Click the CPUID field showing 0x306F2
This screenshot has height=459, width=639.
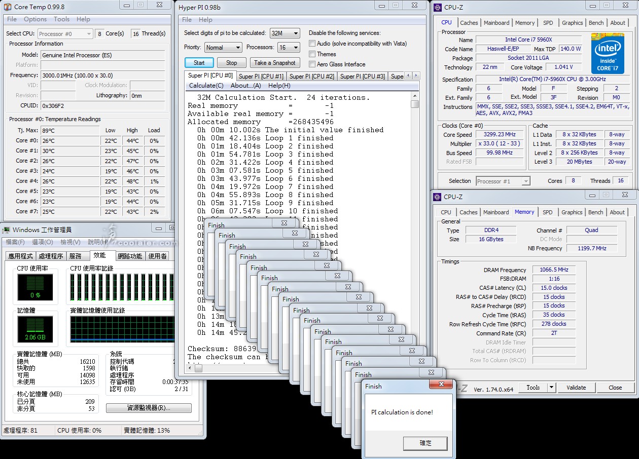(x=103, y=105)
